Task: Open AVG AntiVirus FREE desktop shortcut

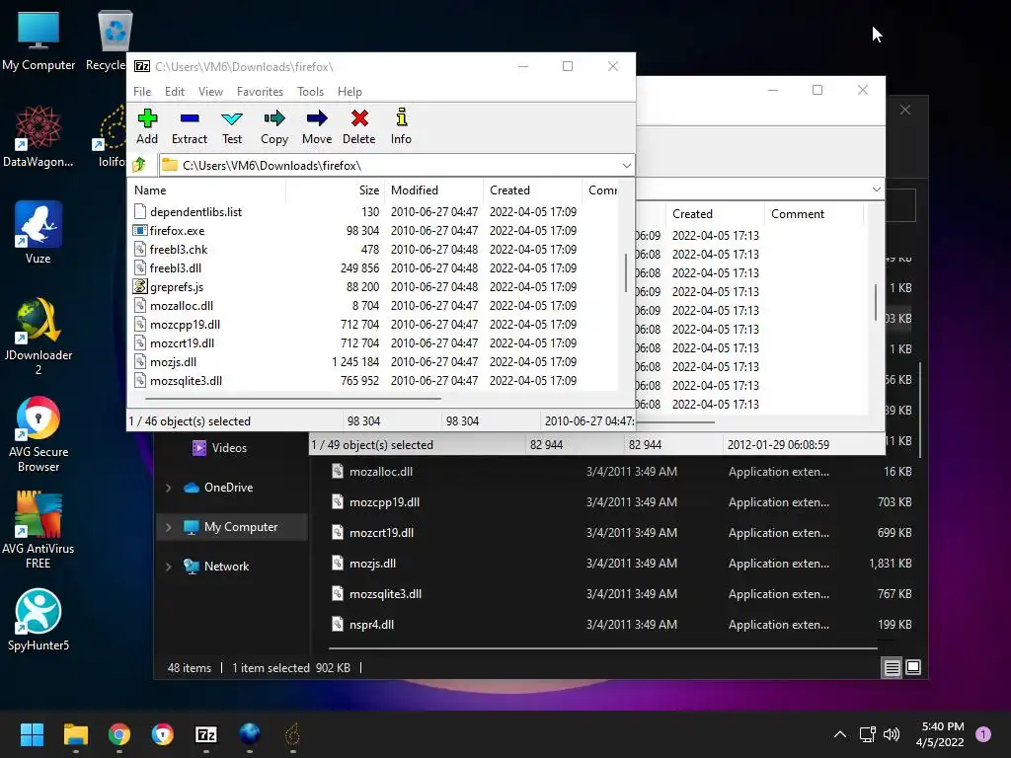Action: pos(39,530)
